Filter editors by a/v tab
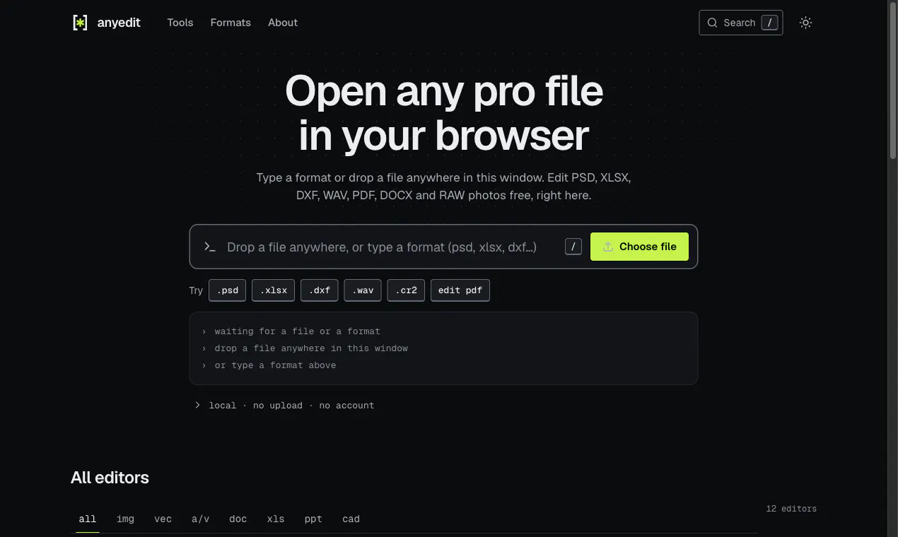Image resolution: width=898 pixels, height=537 pixels. (x=200, y=519)
